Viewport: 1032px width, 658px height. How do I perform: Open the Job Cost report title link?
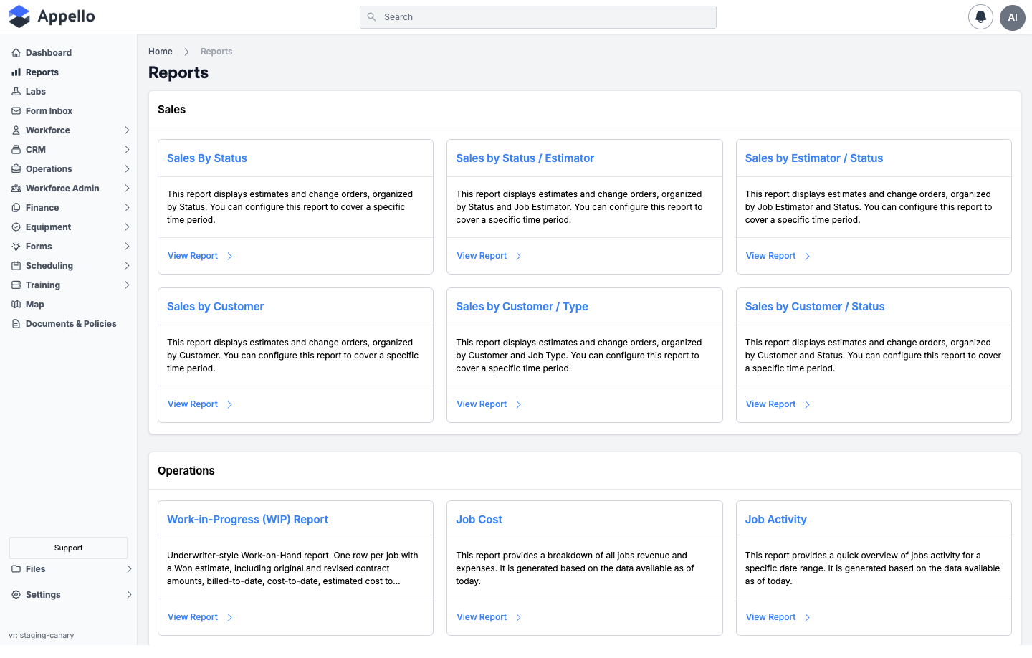[479, 520]
